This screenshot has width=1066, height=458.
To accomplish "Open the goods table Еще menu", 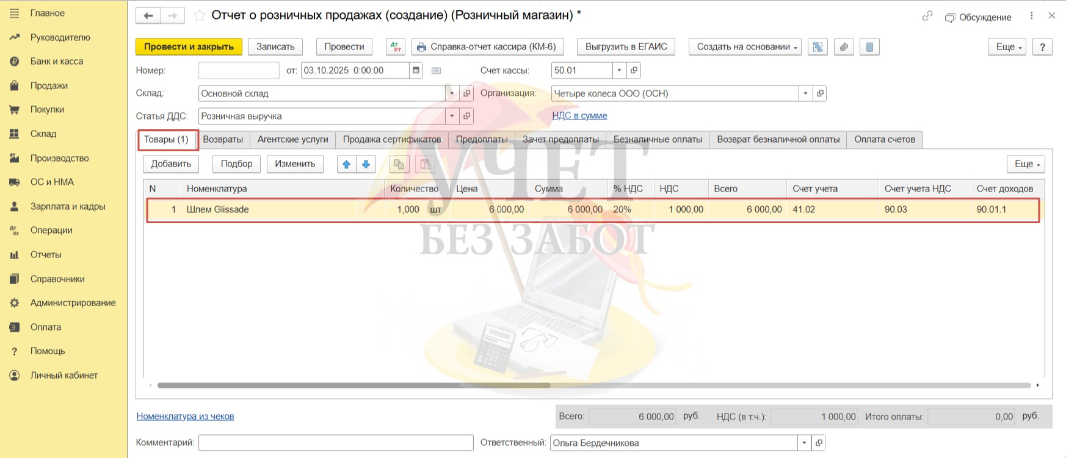I will (x=1026, y=164).
